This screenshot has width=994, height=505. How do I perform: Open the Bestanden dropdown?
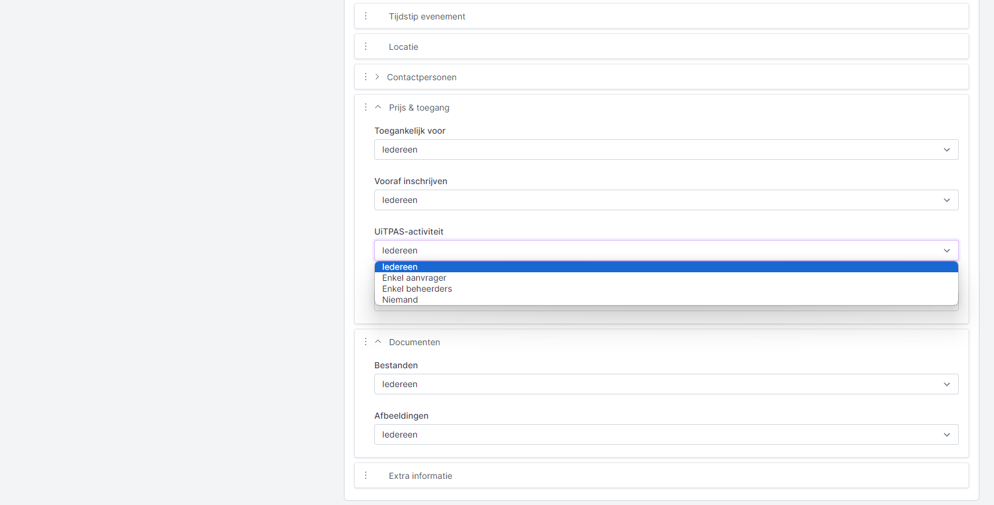point(666,384)
